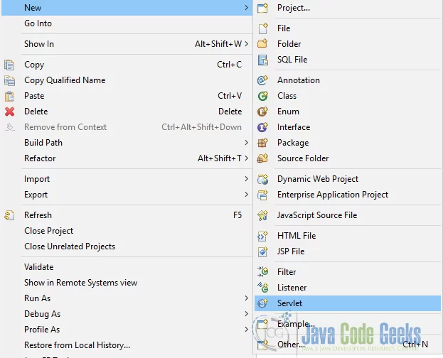Click the SQL File icon
The height and width of the screenshot is (358, 443).
[263, 60]
